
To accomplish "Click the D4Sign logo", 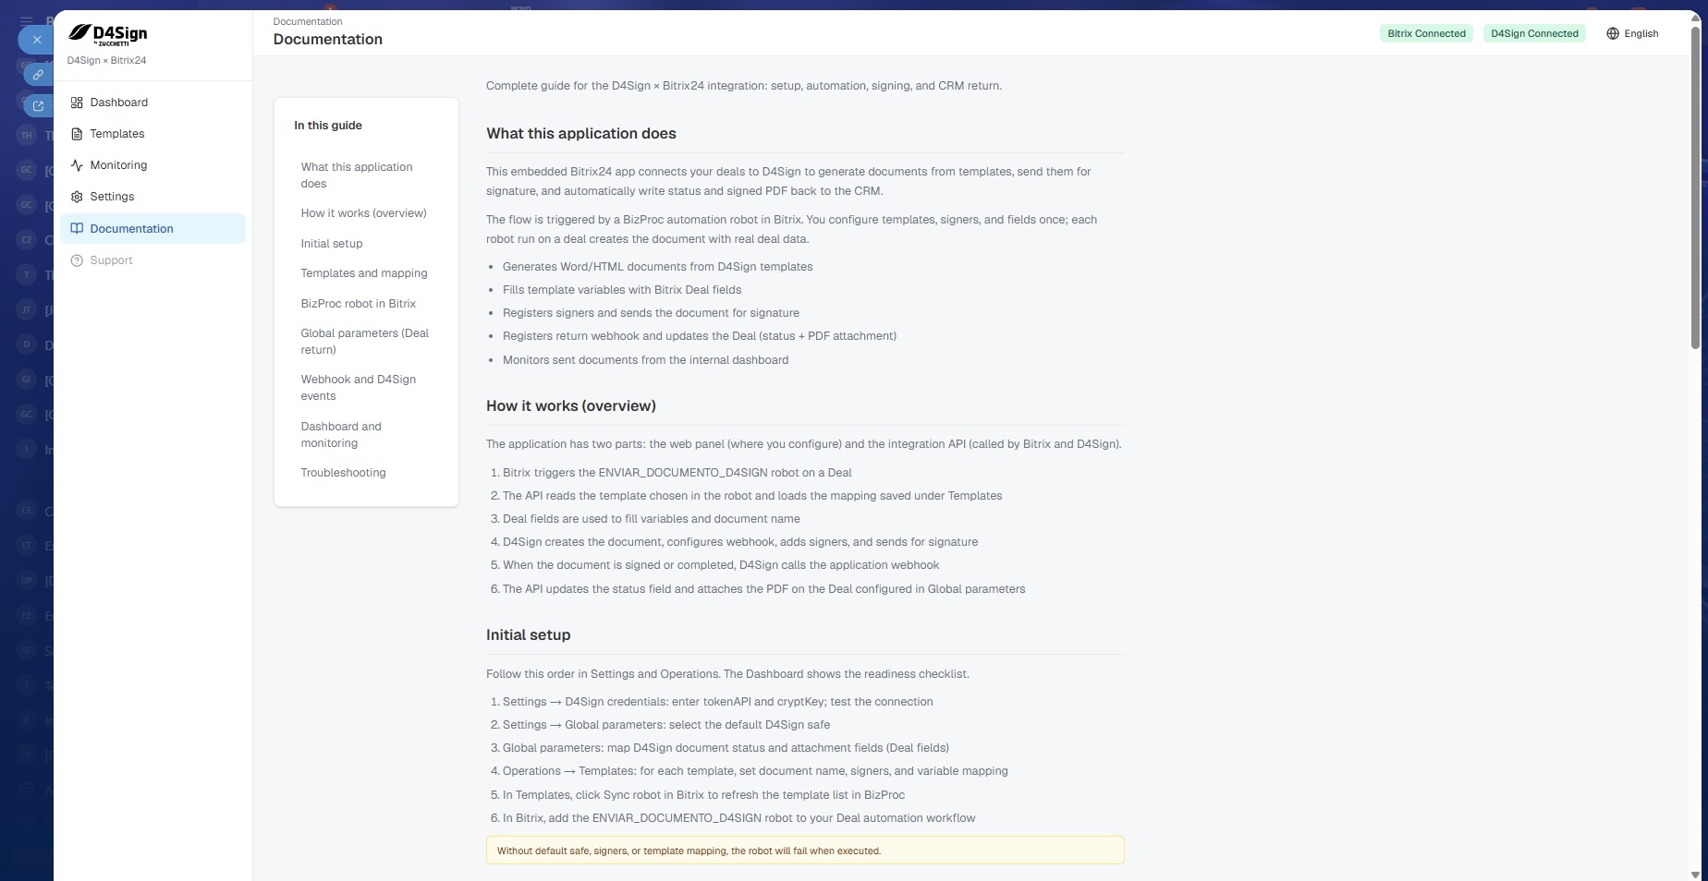I will point(107,34).
